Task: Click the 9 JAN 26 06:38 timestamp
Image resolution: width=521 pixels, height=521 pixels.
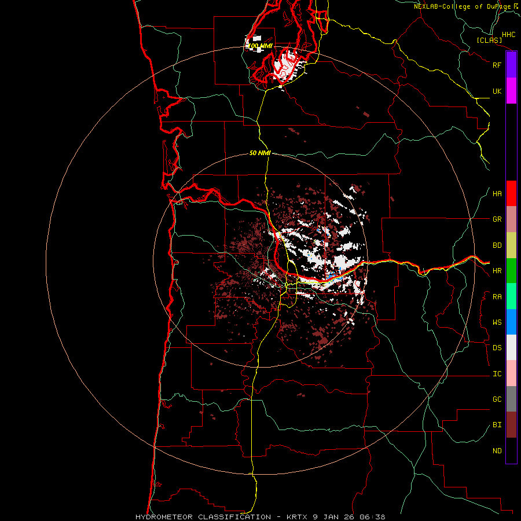Action: (x=349, y=517)
